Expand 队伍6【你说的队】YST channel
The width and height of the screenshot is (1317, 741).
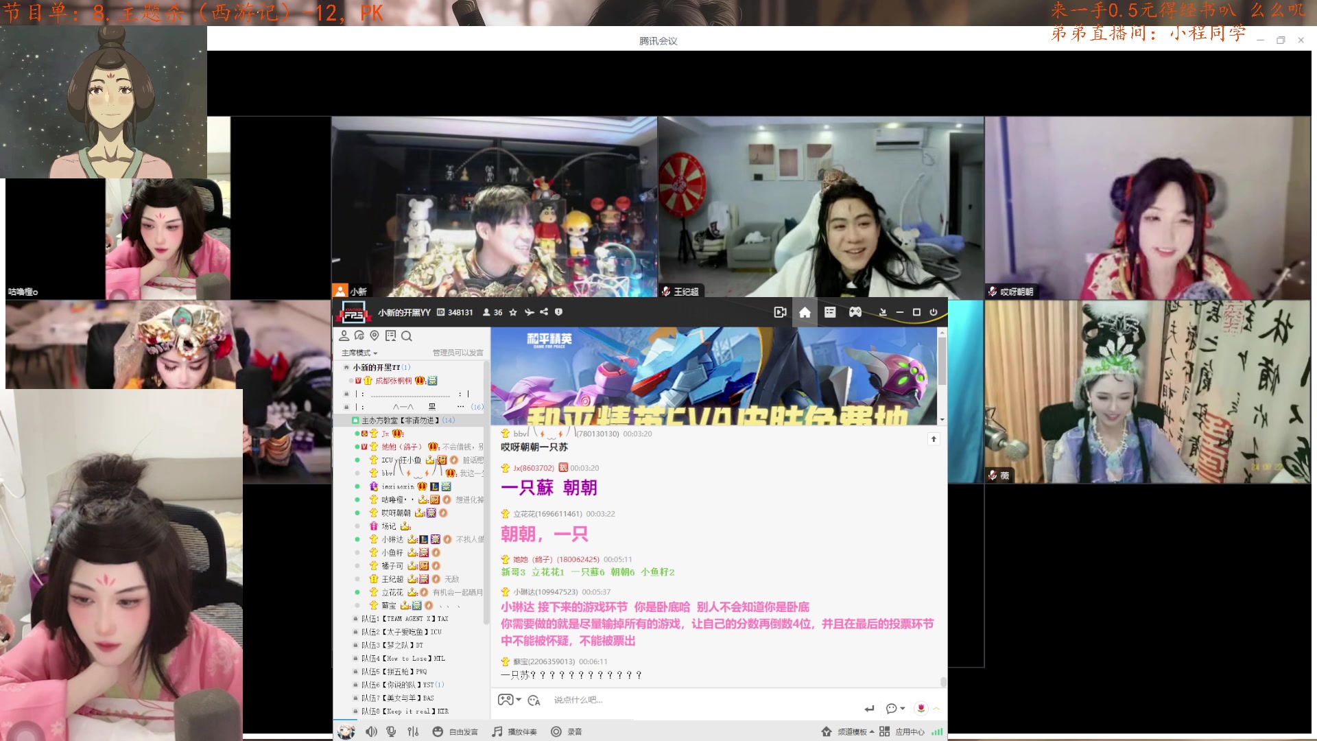tap(355, 685)
